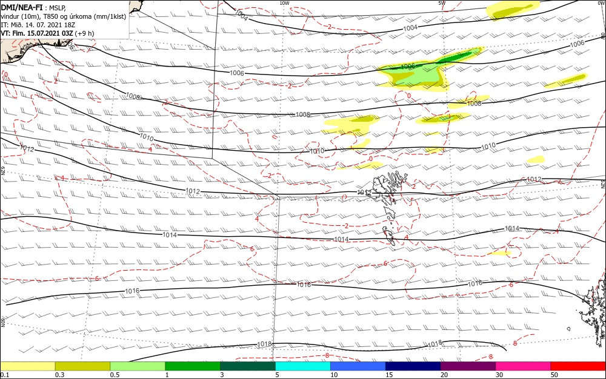The image size is (606, 379).
Task: Click the '10W' longitude label
Action: (x=284, y=3)
